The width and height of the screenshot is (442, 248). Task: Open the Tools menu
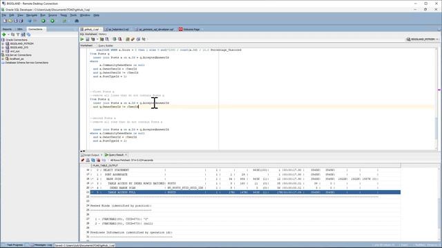pyautogui.click(x=73, y=15)
